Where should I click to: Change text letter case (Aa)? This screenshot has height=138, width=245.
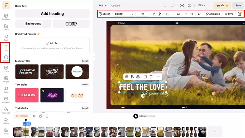pos(179,14)
